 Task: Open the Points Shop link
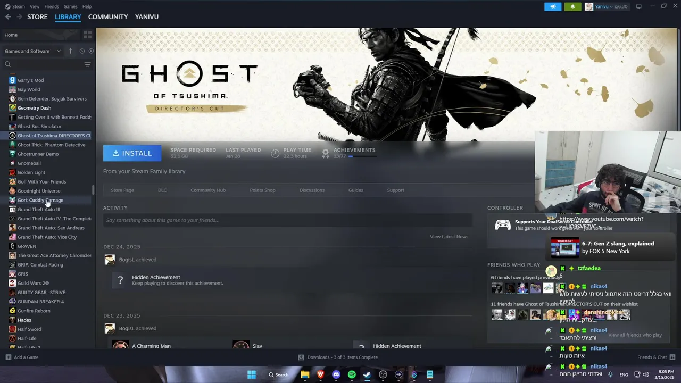click(262, 190)
